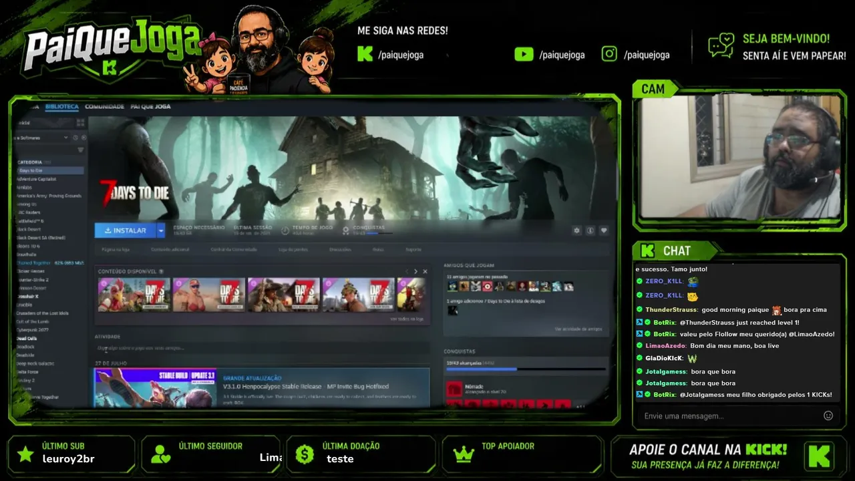Select Chained Together in library list
The height and width of the screenshot is (481, 855).
pyautogui.click(x=51, y=263)
